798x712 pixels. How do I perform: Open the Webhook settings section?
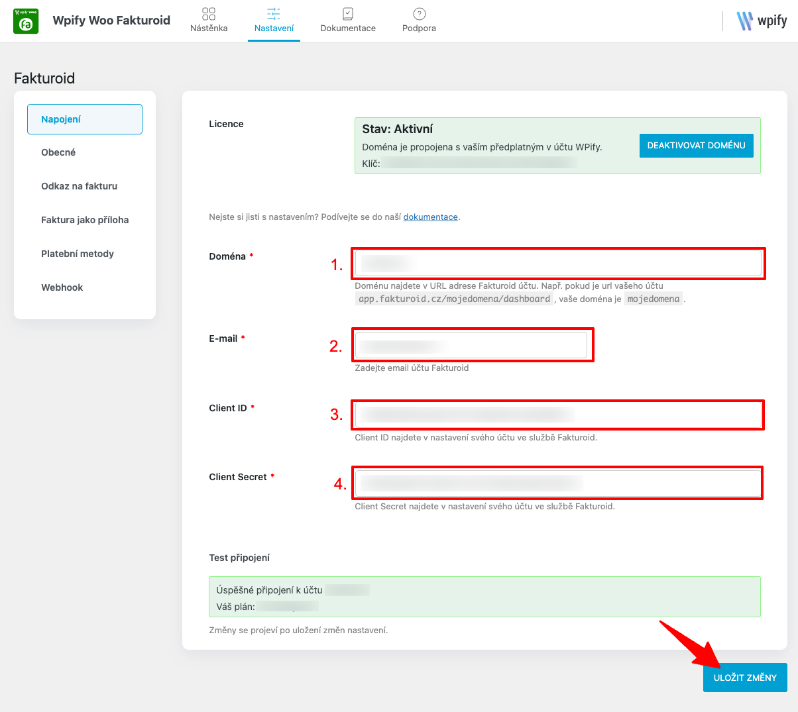pyautogui.click(x=62, y=287)
